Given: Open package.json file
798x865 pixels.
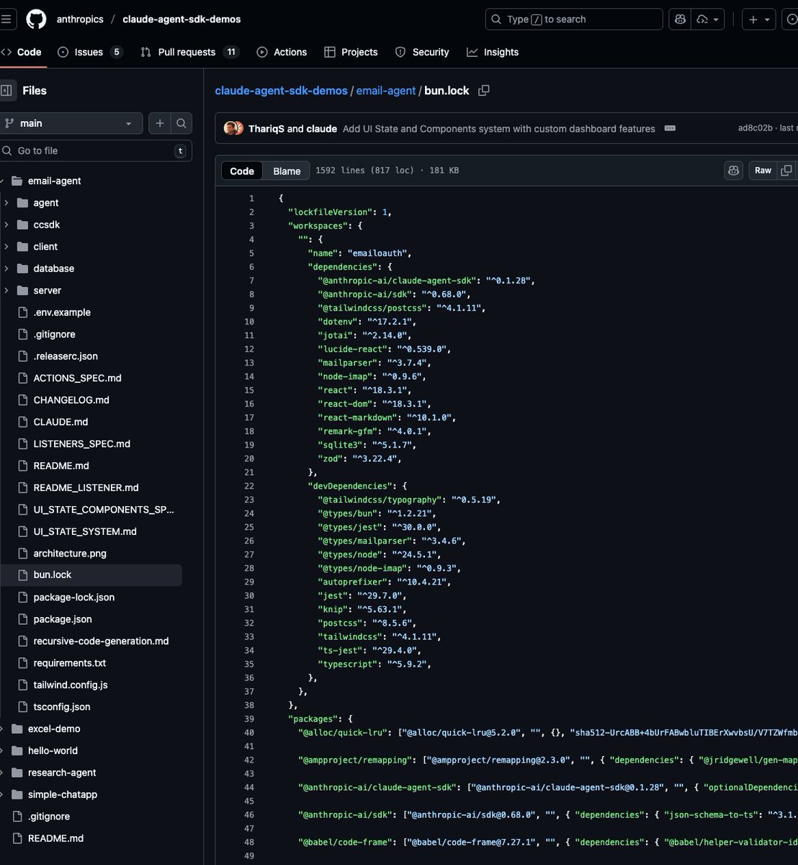Looking at the screenshot, I should 63,619.
